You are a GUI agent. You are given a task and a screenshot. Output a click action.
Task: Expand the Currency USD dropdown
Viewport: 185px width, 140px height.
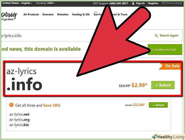45,3
